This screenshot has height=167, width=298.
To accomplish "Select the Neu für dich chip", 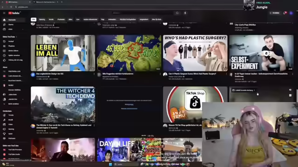I will click(x=156, y=19).
